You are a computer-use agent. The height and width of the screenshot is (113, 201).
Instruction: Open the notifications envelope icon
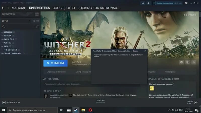[x=148, y=3]
